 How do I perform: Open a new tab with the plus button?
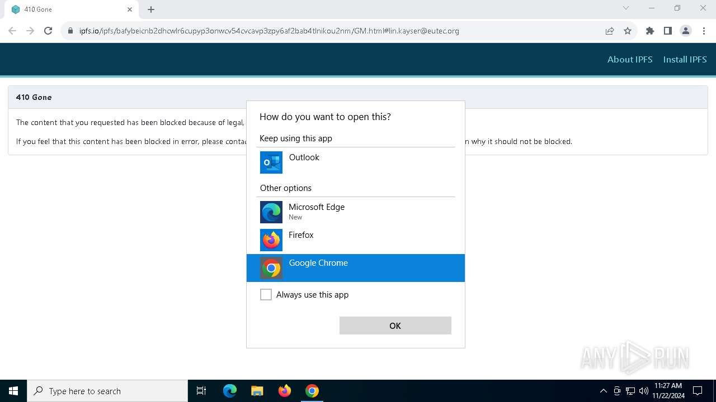click(151, 9)
